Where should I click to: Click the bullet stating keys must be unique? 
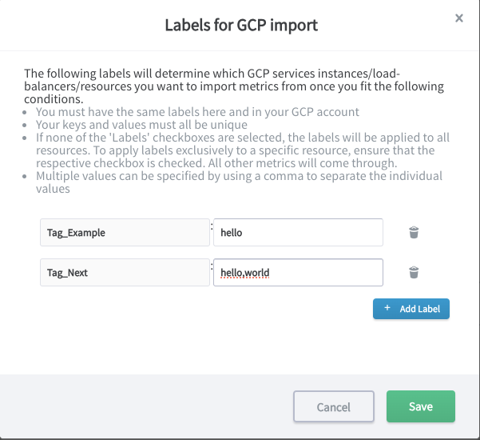click(x=141, y=125)
